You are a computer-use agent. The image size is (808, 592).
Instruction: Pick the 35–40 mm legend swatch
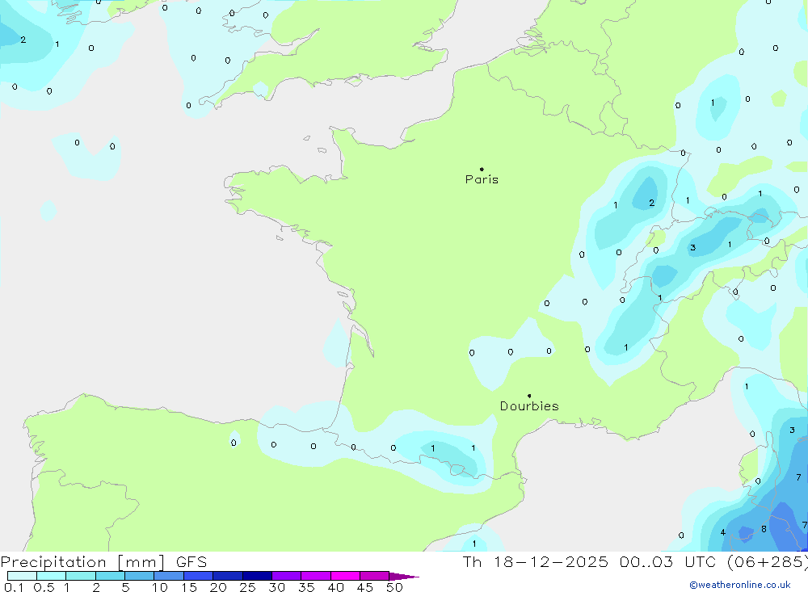(316, 576)
